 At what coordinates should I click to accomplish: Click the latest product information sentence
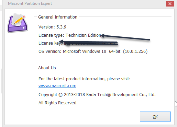click(85, 79)
